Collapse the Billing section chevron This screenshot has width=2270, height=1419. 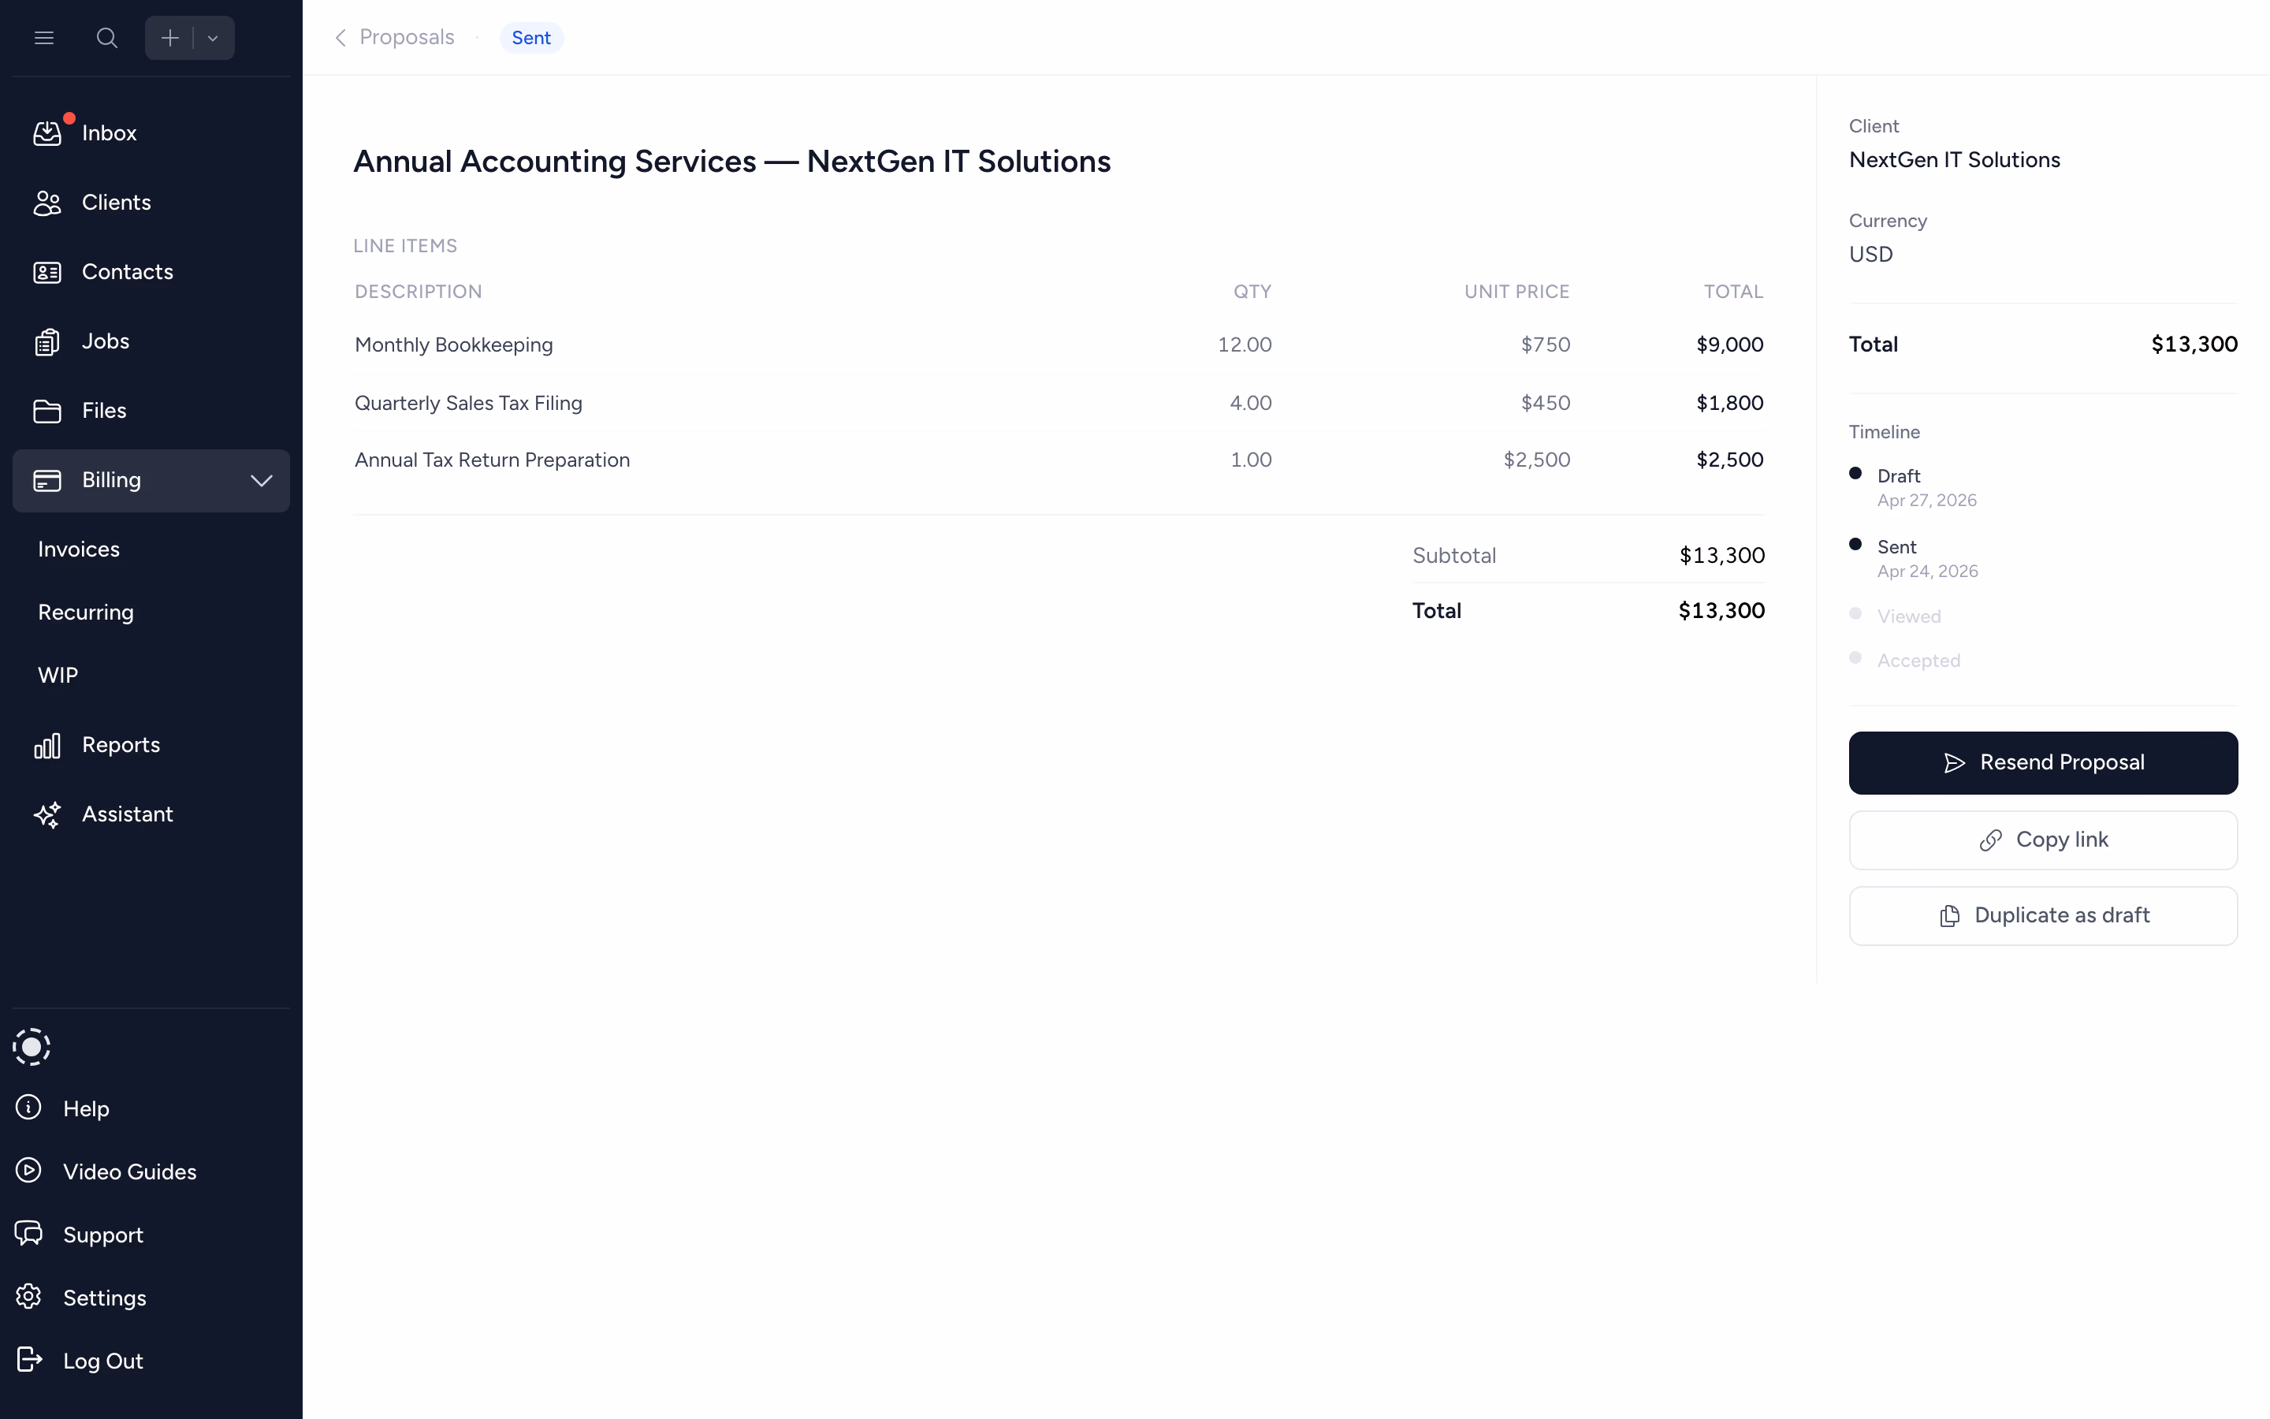[x=261, y=481]
